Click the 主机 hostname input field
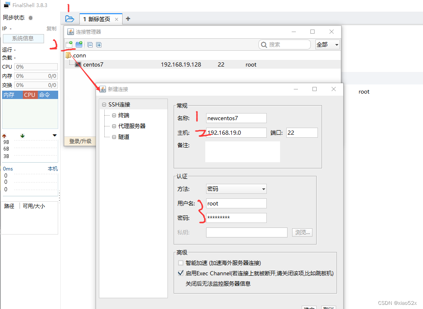The image size is (423, 309). point(236,132)
